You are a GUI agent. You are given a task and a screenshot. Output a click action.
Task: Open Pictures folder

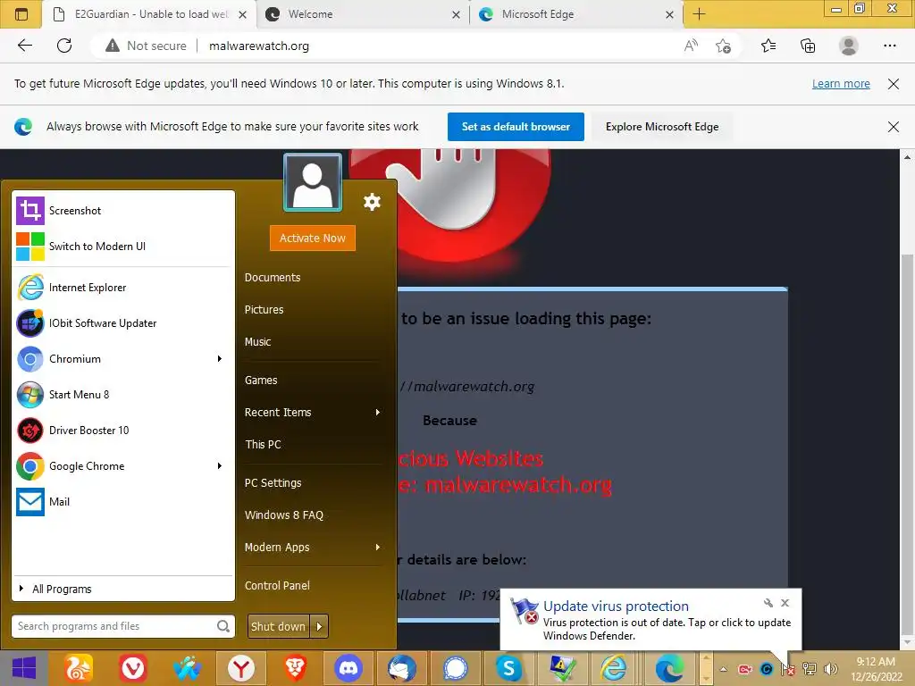[264, 310]
